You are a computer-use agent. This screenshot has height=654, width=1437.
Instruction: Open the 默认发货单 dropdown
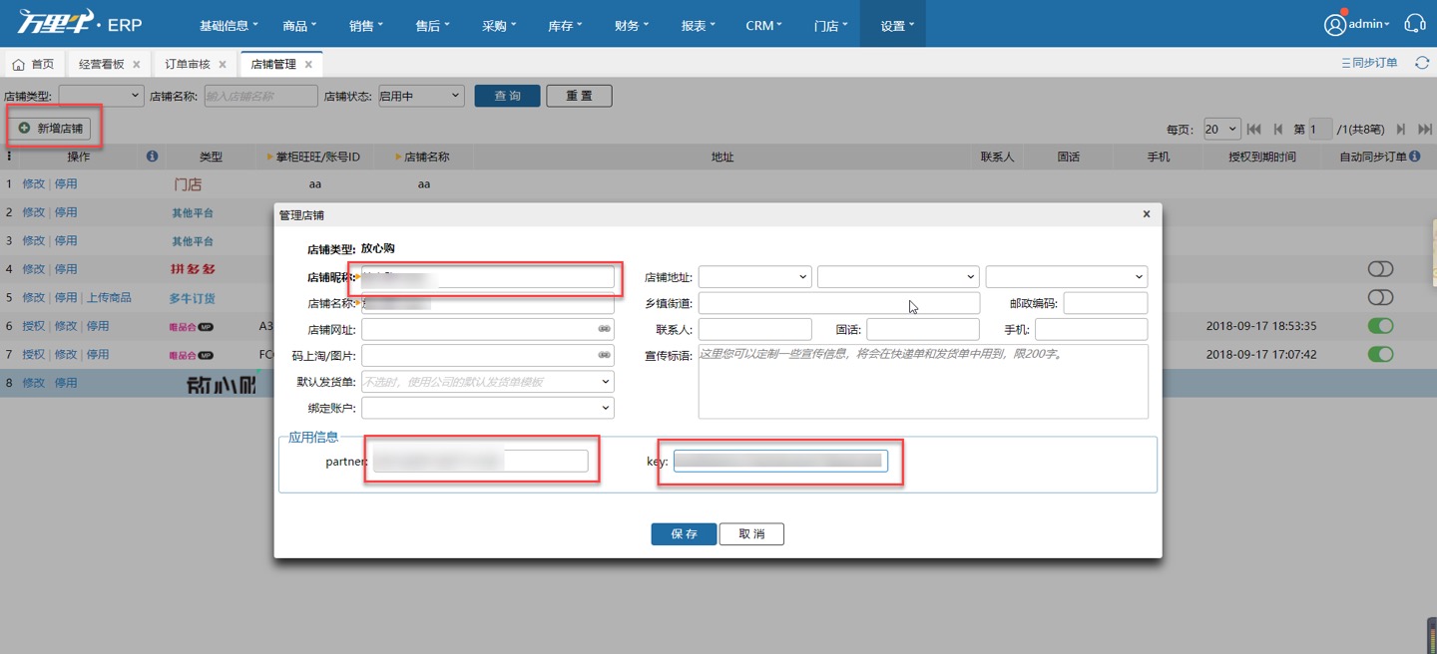[488, 382]
